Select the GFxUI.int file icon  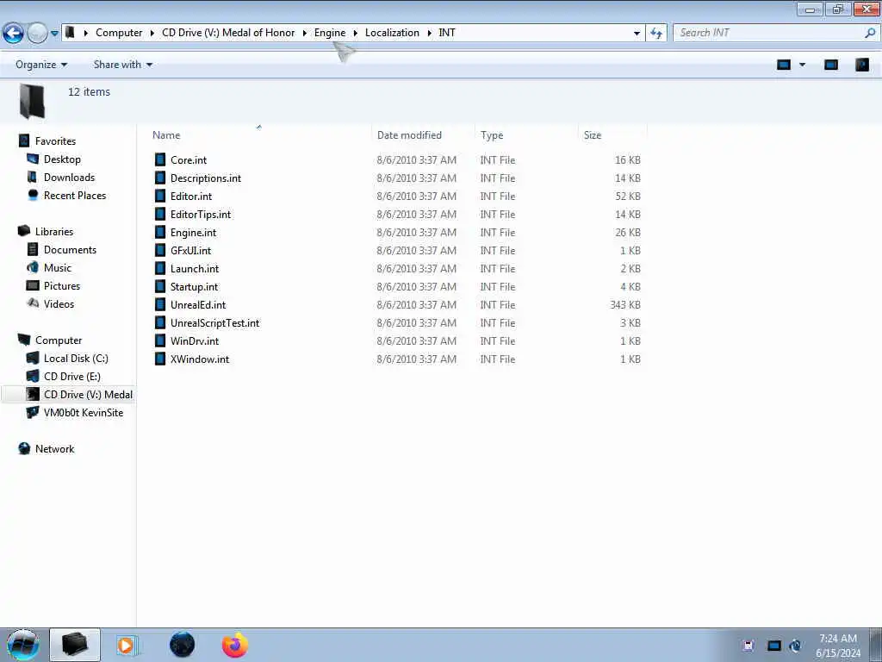pyautogui.click(x=159, y=250)
